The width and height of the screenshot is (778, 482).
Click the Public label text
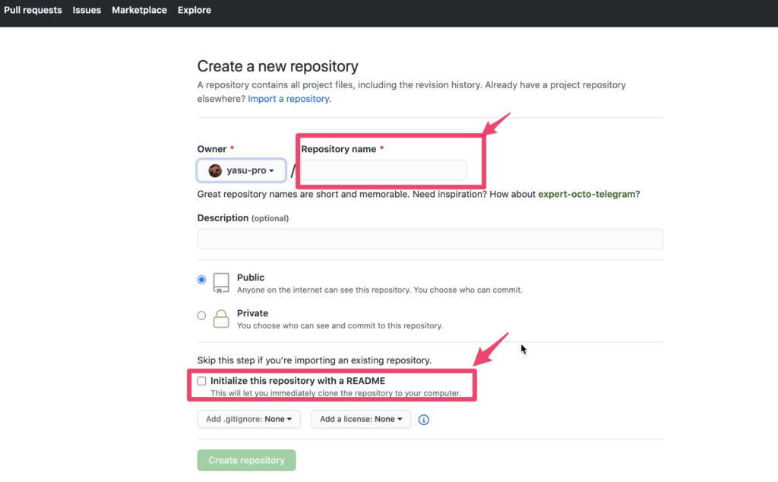251,277
